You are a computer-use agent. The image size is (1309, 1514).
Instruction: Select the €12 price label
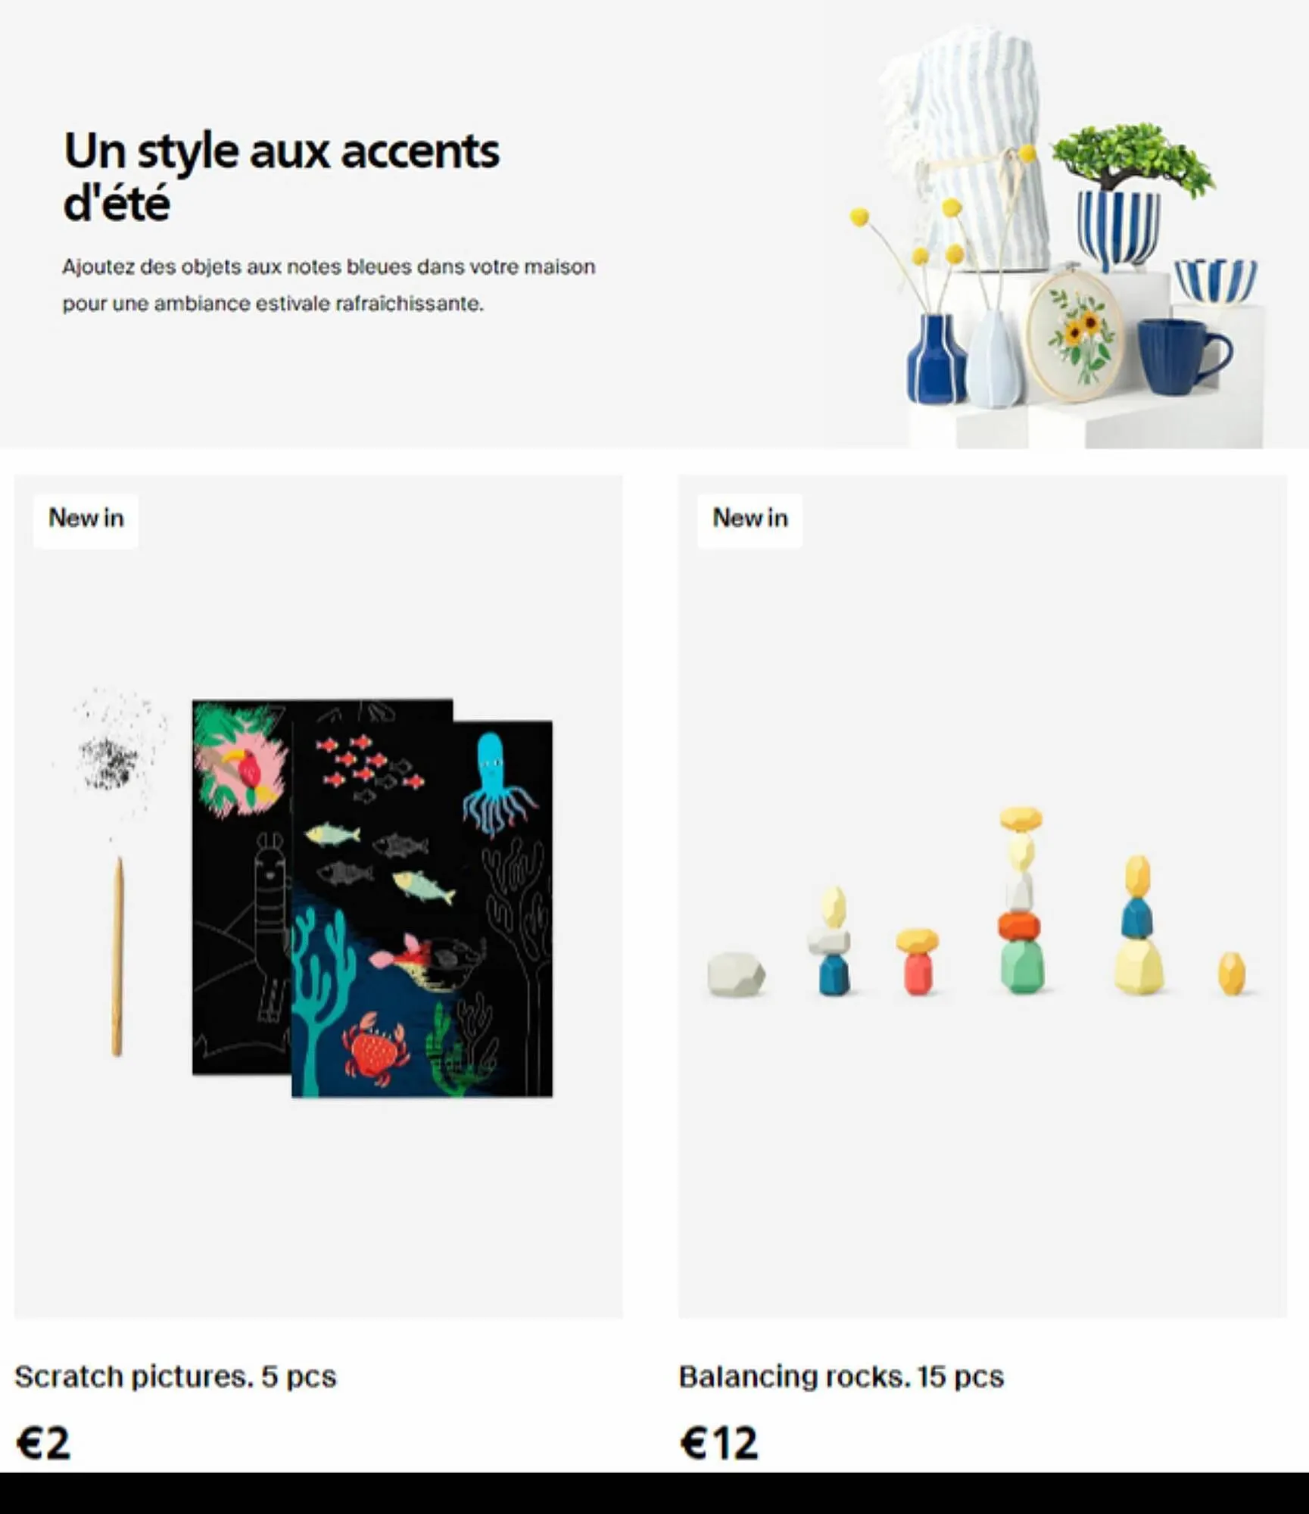point(718,1443)
